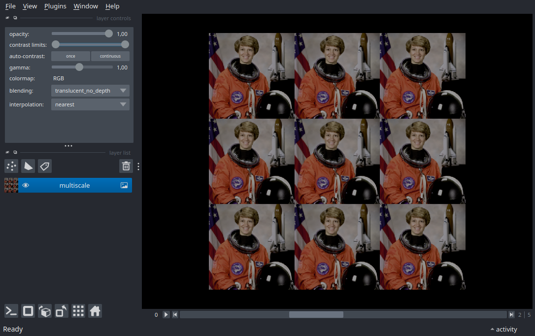Delete selected layers with trash icon
The image size is (535, 336).
[126, 166]
